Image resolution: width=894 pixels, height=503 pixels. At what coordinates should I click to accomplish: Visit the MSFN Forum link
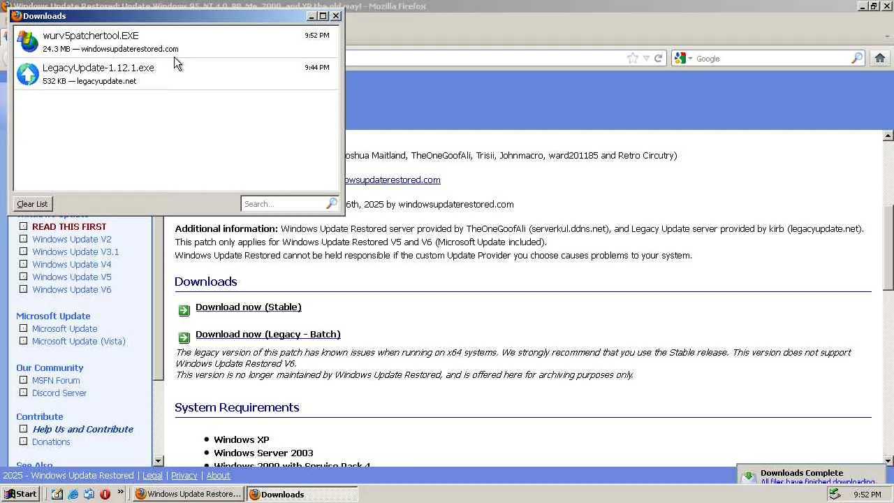tap(56, 380)
